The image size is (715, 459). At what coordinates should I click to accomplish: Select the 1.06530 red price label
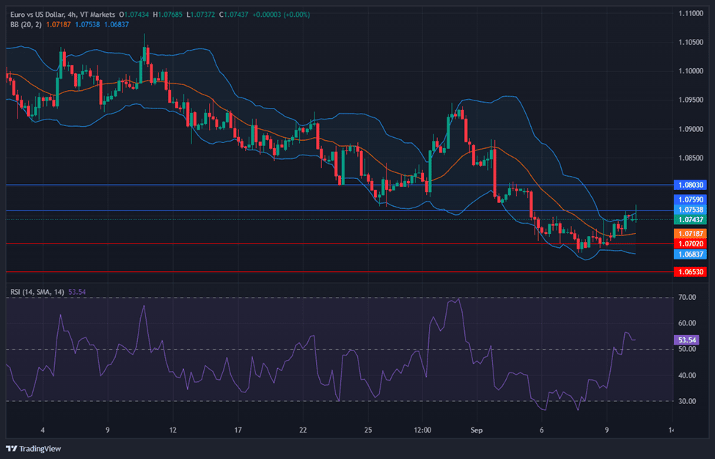(x=689, y=272)
